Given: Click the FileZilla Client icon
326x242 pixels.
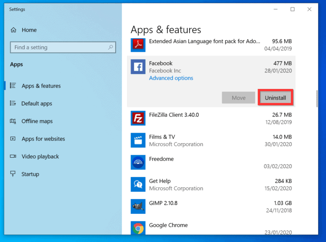Looking at the screenshot, I should (x=138, y=118).
